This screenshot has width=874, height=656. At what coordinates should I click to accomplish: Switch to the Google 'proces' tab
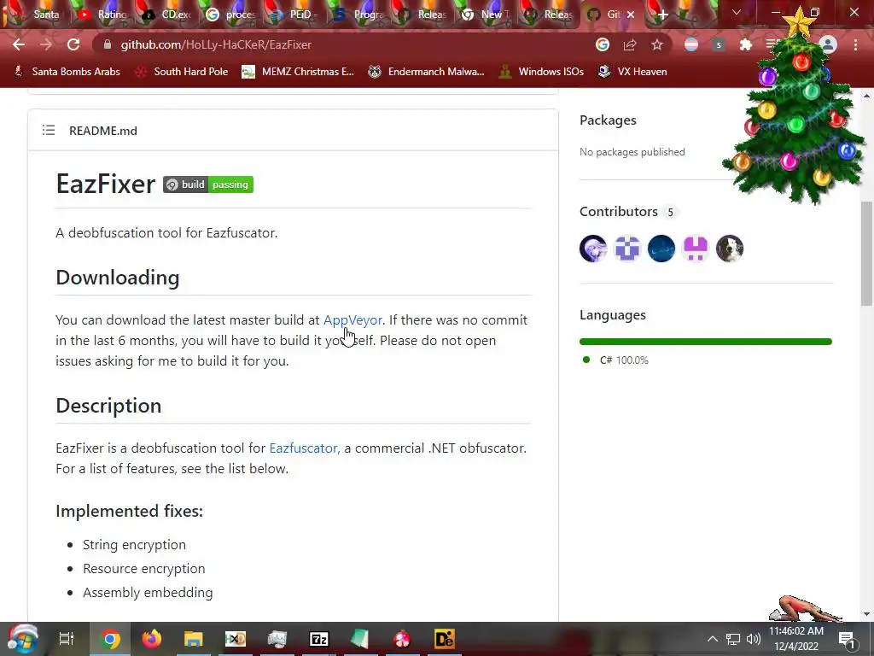click(230, 15)
